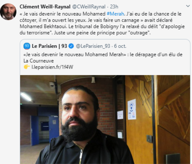Open Clément Weill-Raynal's profile avatar
192x164 pixels.
[x=8, y=12]
